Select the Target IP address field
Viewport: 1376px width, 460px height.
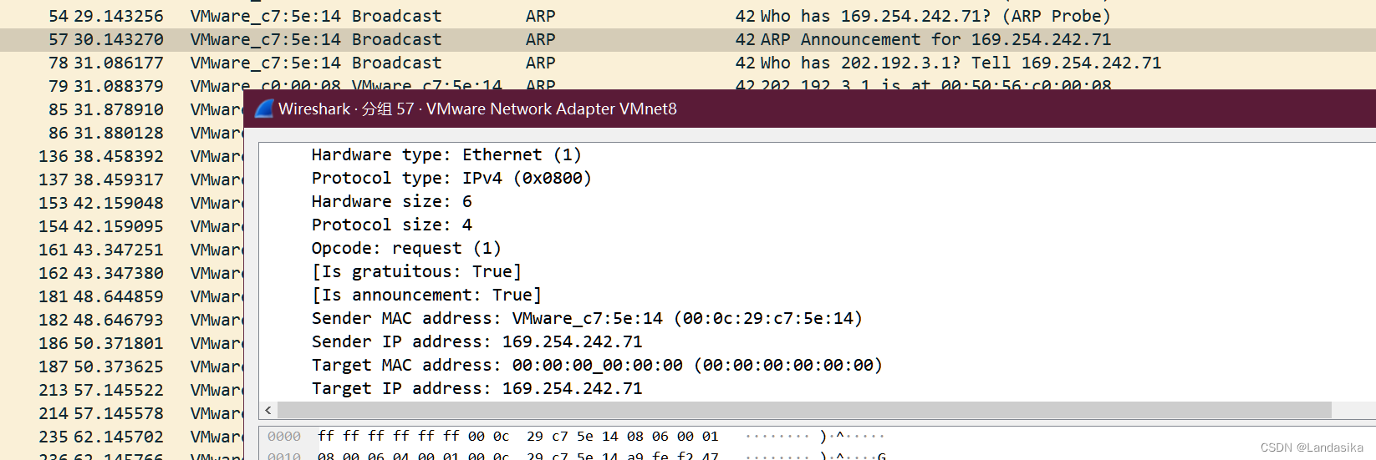click(477, 388)
